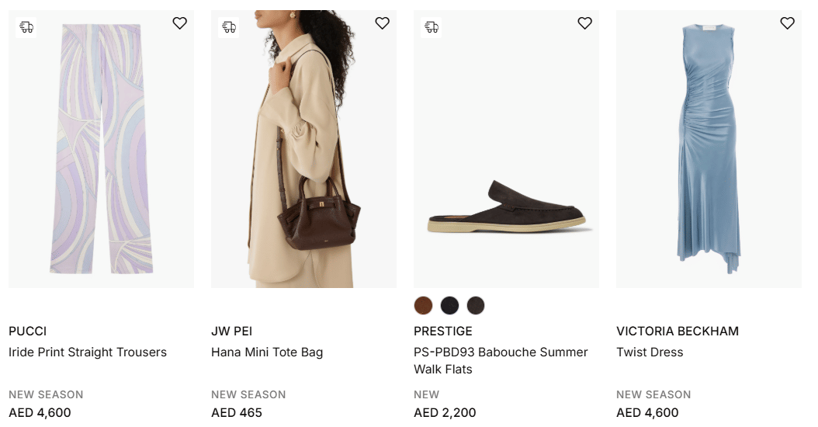Add Pucci trousers to wishlist
The width and height of the screenshot is (818, 427).
coord(179,23)
